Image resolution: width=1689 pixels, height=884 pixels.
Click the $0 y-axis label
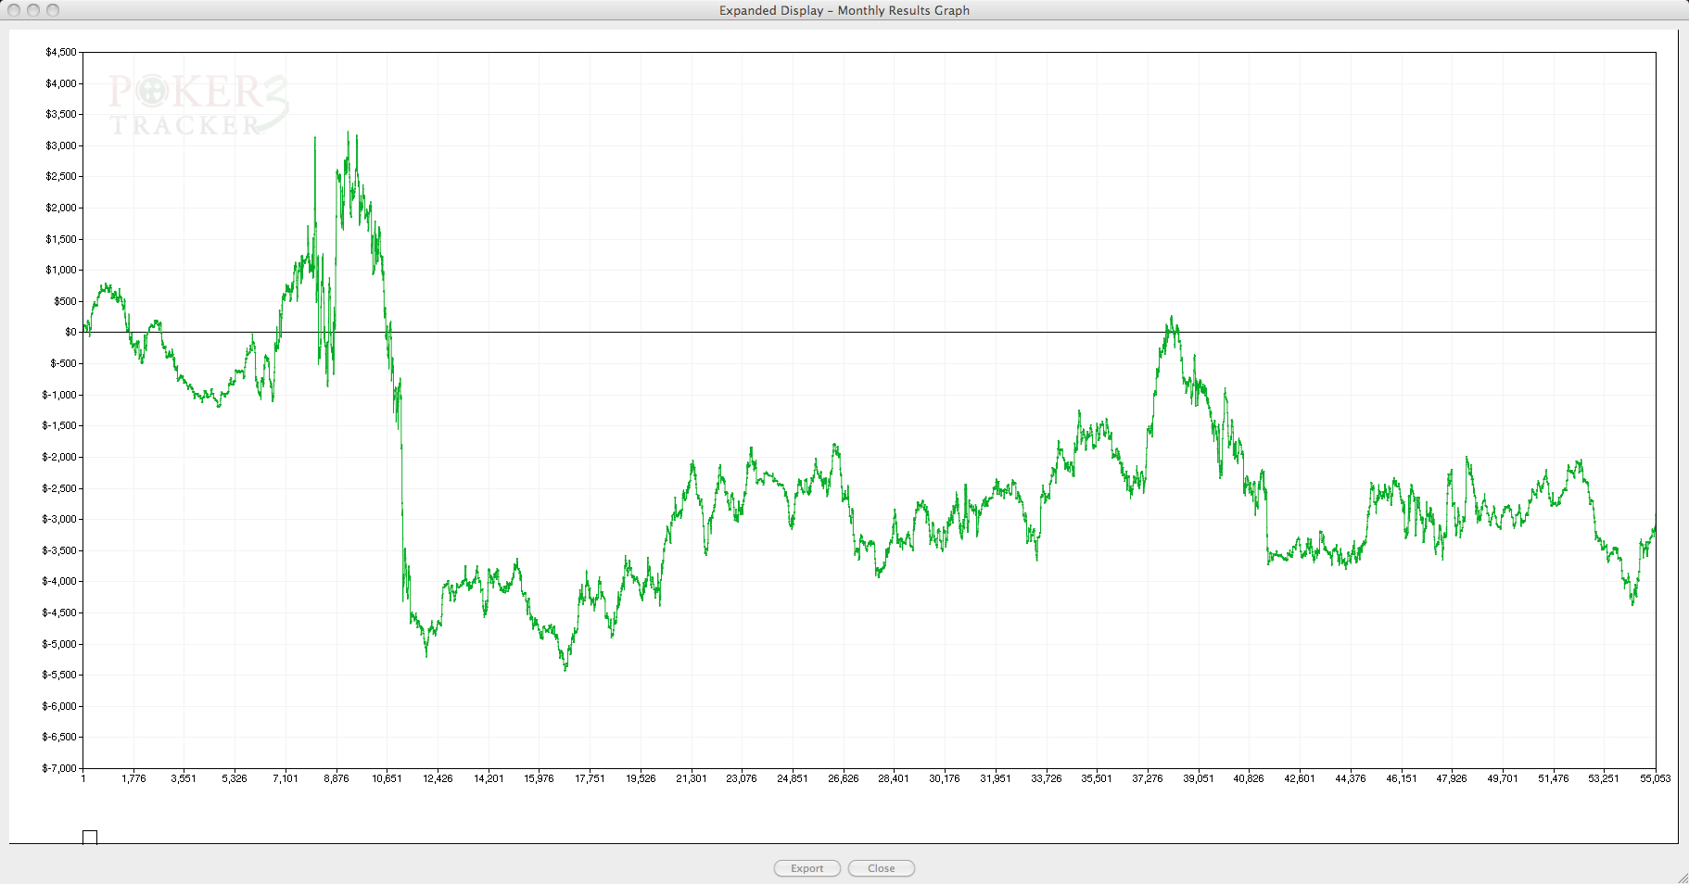click(x=70, y=332)
